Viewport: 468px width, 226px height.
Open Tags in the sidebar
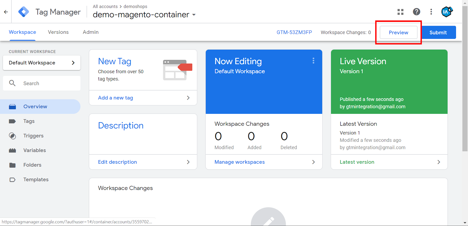point(29,121)
